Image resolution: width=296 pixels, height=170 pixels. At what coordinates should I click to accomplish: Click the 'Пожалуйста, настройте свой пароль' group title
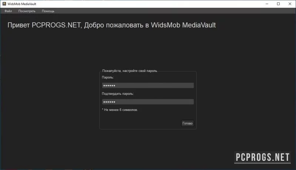[x=130, y=71]
